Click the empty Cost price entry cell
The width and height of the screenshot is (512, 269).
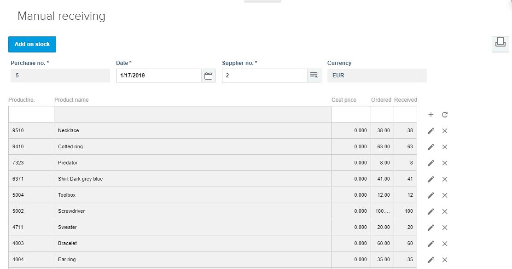coord(351,114)
